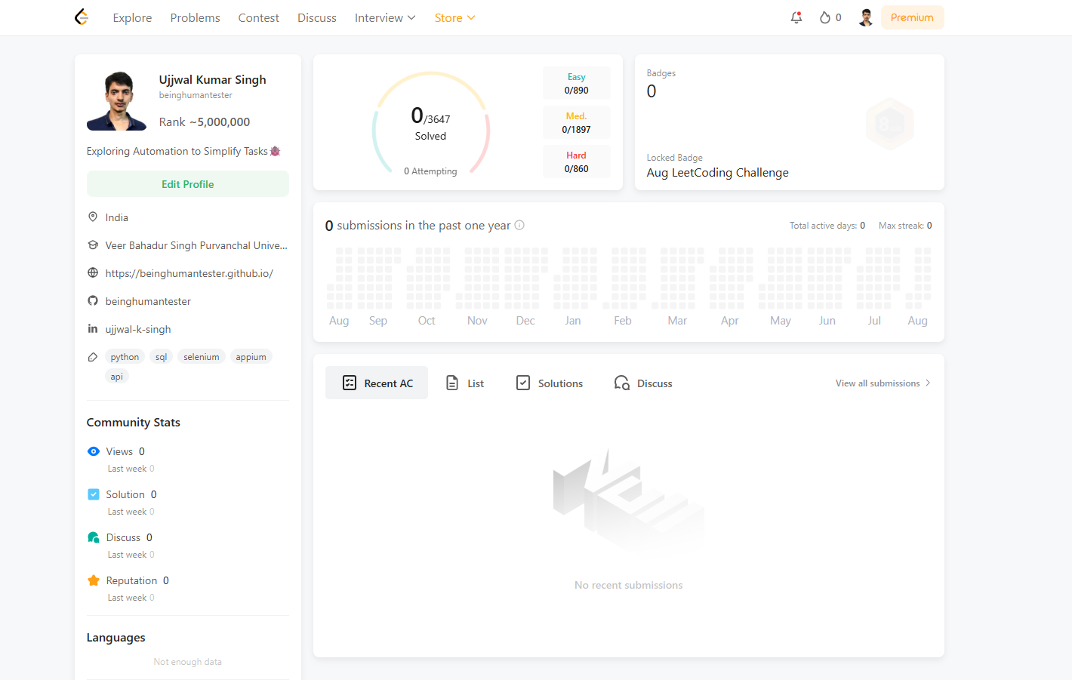Click the location pin icon beside India
Screen dimensions: 1072x680
coord(93,217)
